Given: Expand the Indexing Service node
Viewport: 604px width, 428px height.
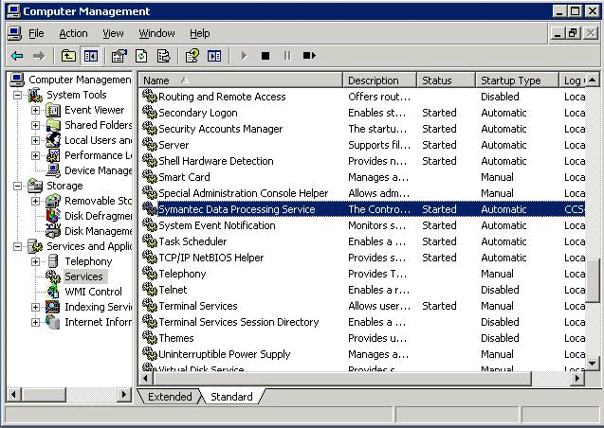Looking at the screenshot, I should pos(36,307).
